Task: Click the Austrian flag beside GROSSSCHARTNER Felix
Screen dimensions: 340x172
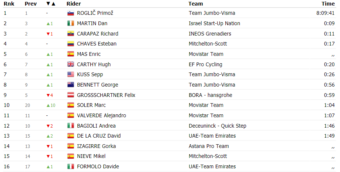Action: point(71,95)
